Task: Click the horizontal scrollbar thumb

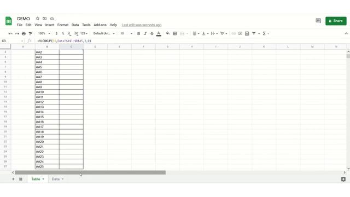Action: [x=90, y=172]
